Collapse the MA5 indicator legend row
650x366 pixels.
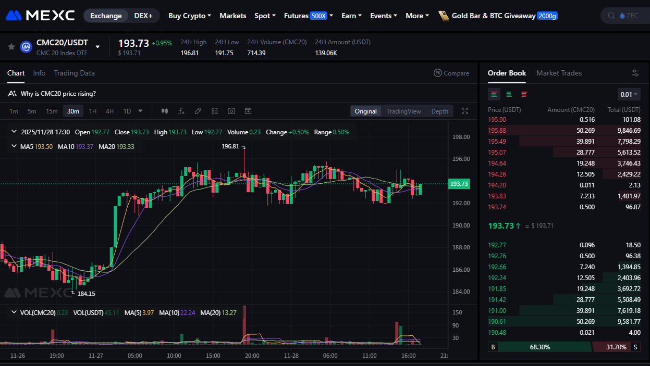tap(14, 146)
